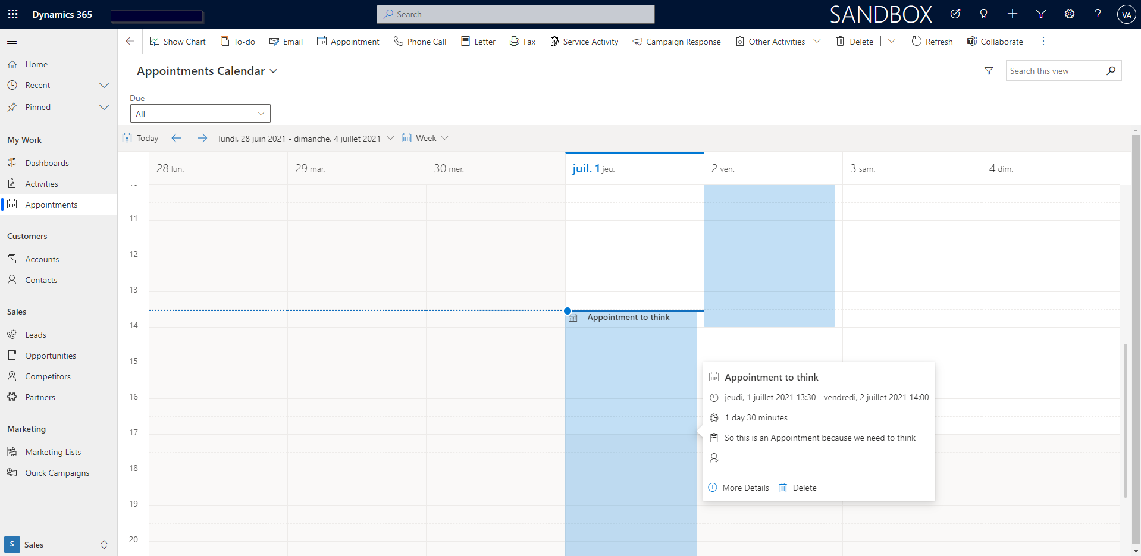Viewport: 1141px width, 556px height.
Task: Select Phone Call in the command bar
Action: [x=420, y=42]
